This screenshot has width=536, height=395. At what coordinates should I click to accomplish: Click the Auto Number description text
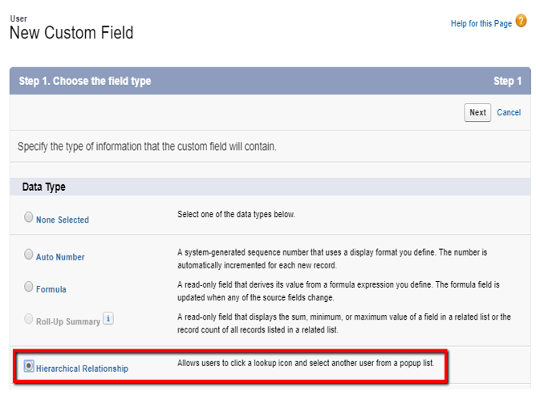coord(332,259)
